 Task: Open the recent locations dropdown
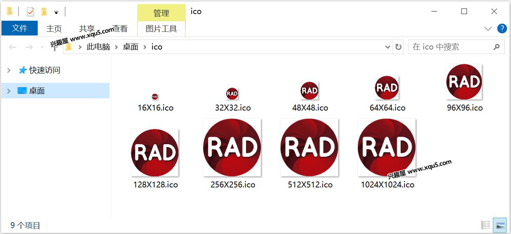42,47
